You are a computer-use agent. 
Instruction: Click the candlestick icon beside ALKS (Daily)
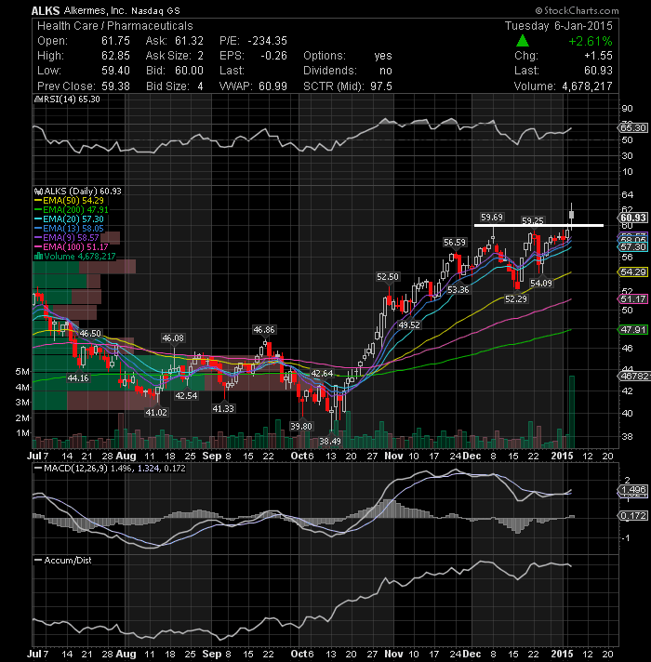pyautogui.click(x=38, y=192)
